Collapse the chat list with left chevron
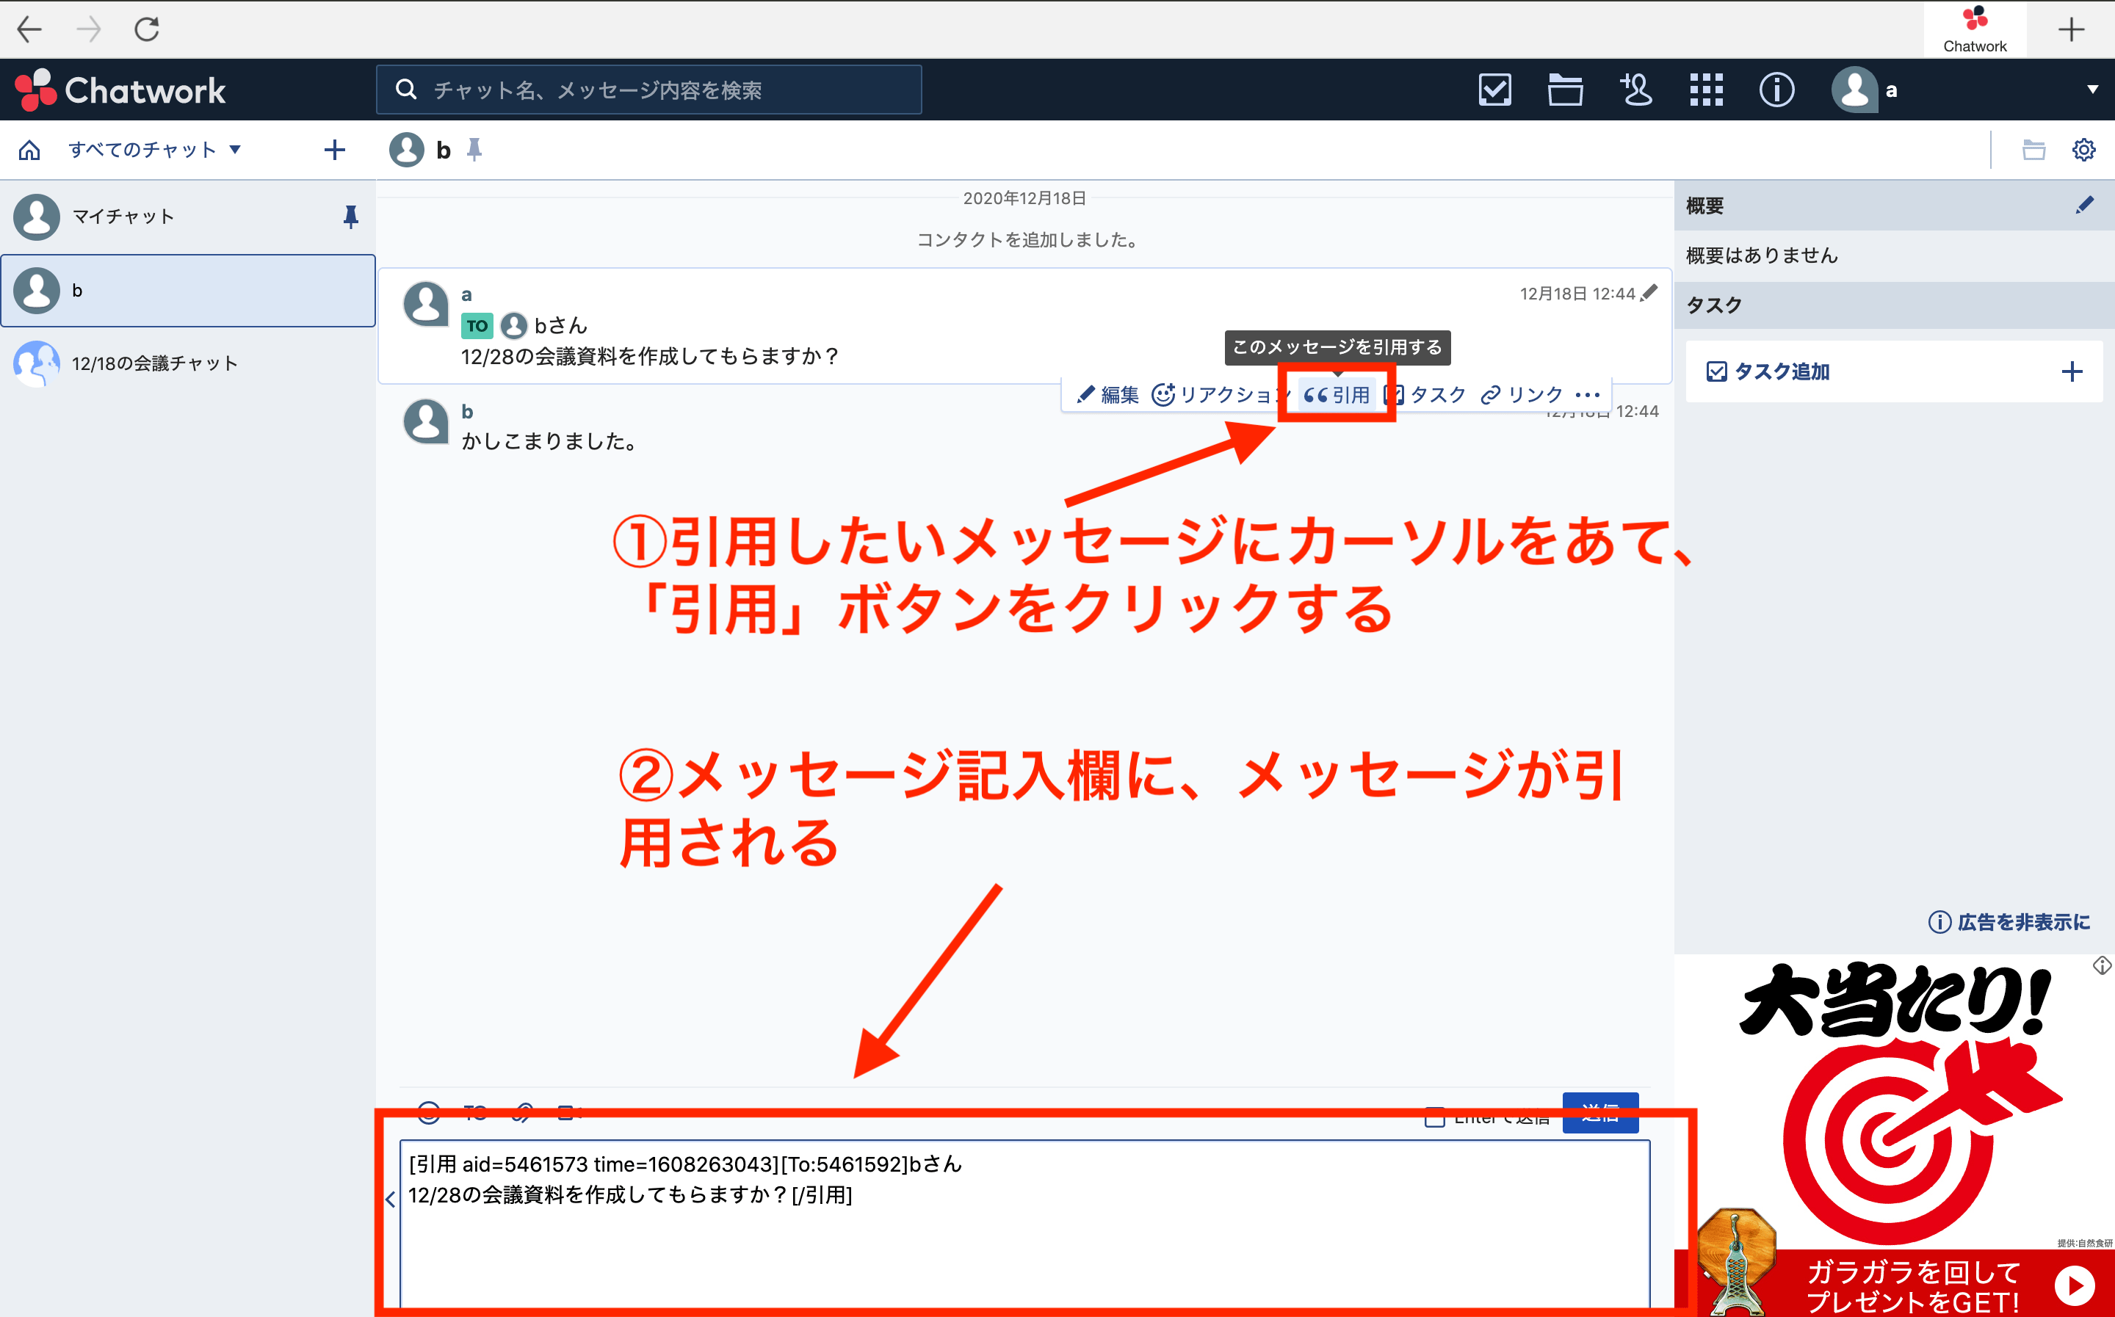The image size is (2115, 1317). tap(390, 1200)
